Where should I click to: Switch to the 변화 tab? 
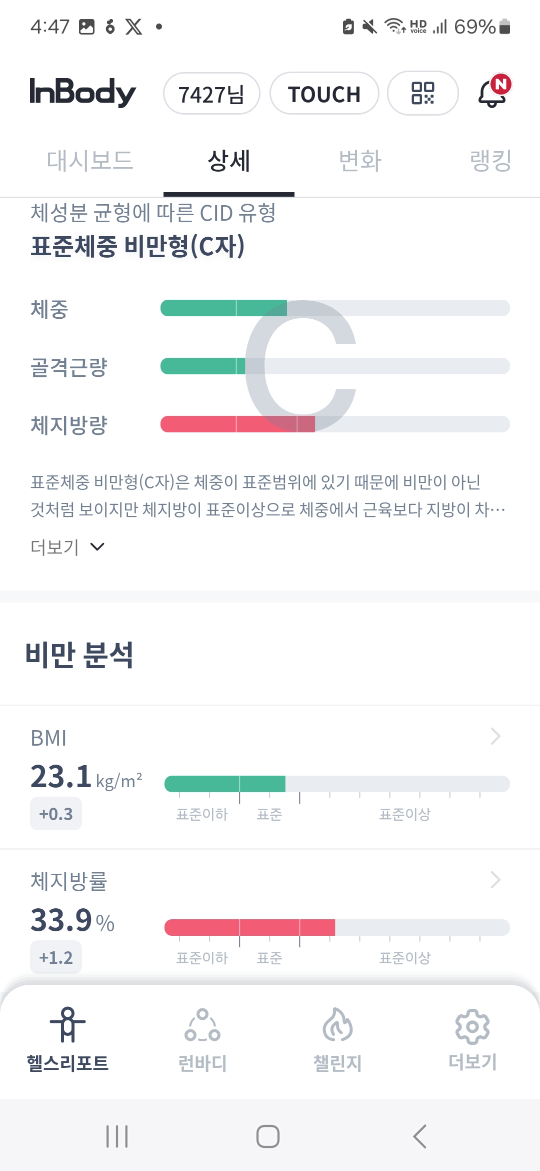(x=360, y=161)
